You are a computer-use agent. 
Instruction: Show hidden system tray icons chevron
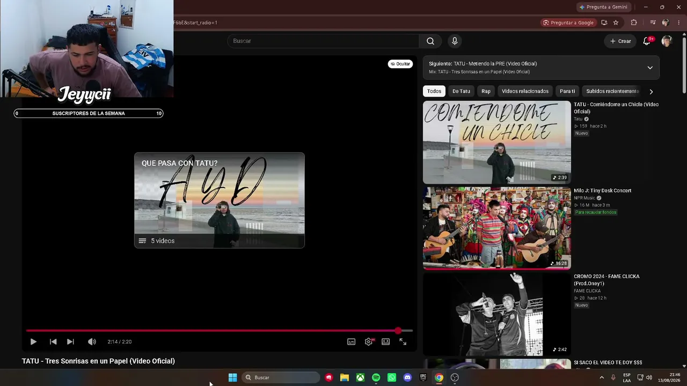pyautogui.click(x=601, y=377)
